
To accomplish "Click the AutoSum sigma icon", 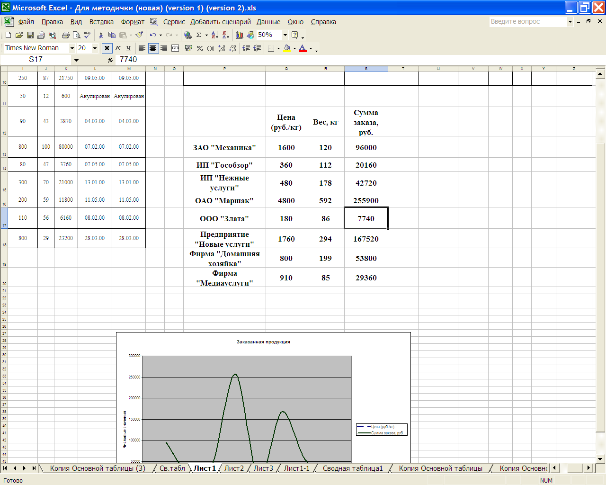I will (x=199, y=35).
